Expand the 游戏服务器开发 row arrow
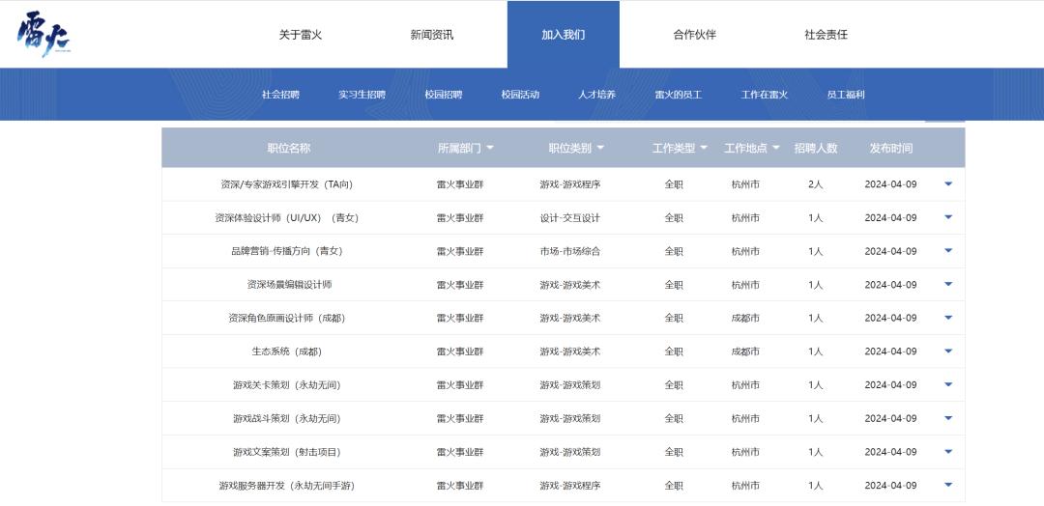Image resolution: width=1044 pixels, height=506 pixels. [947, 485]
